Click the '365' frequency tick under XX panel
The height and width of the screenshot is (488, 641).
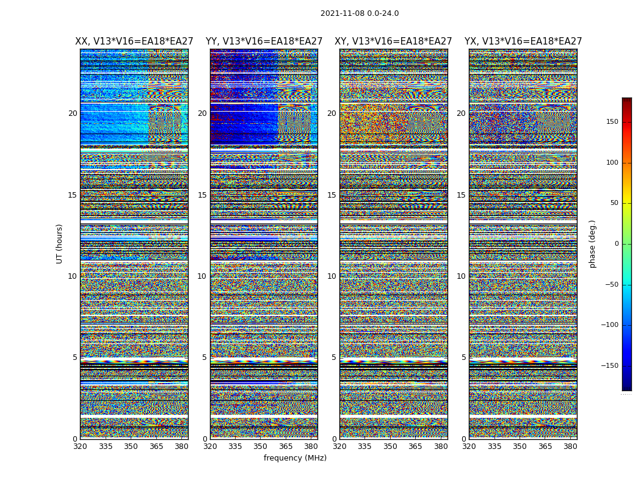tap(156, 447)
